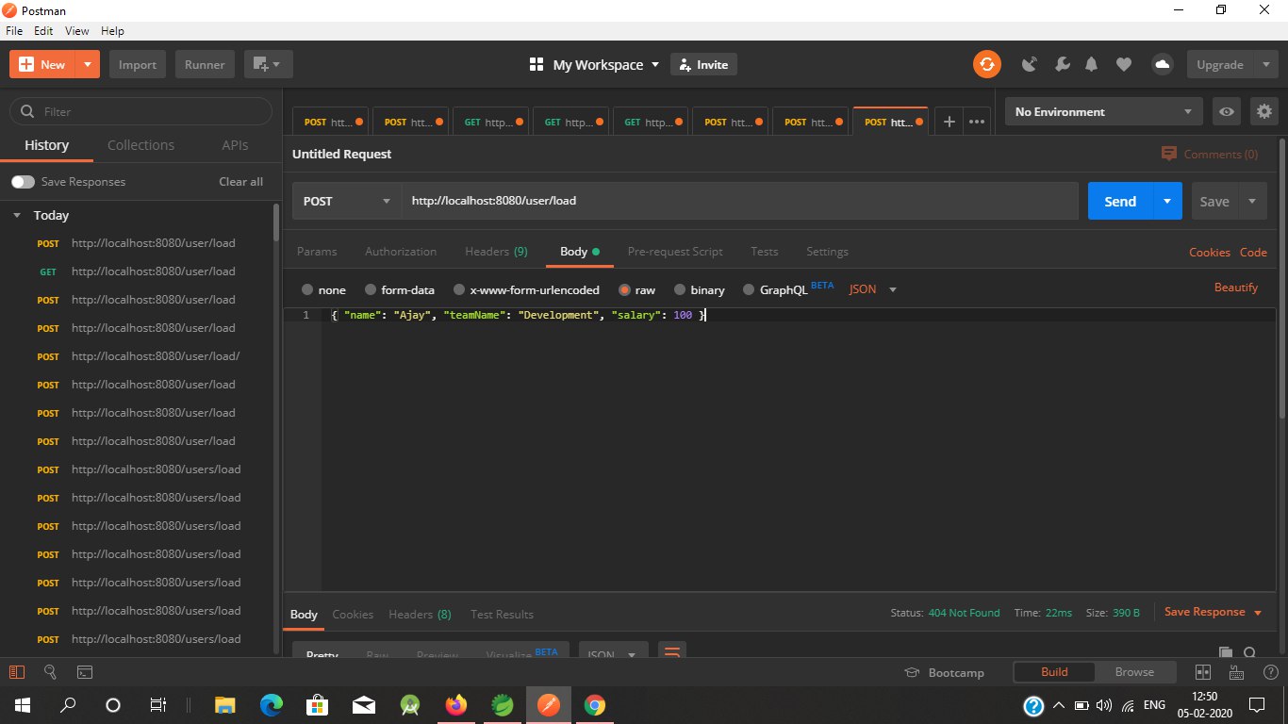
Task: Switch to Build mode
Action: [x=1054, y=672]
